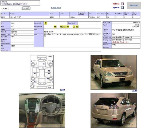Click the search button
This screenshot has width=141, height=128.
click(26, 8)
